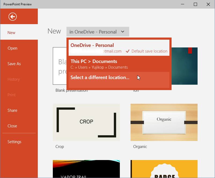The height and width of the screenshot is (178, 215).
Task: Click the back arrow icon
Action: point(13,17)
